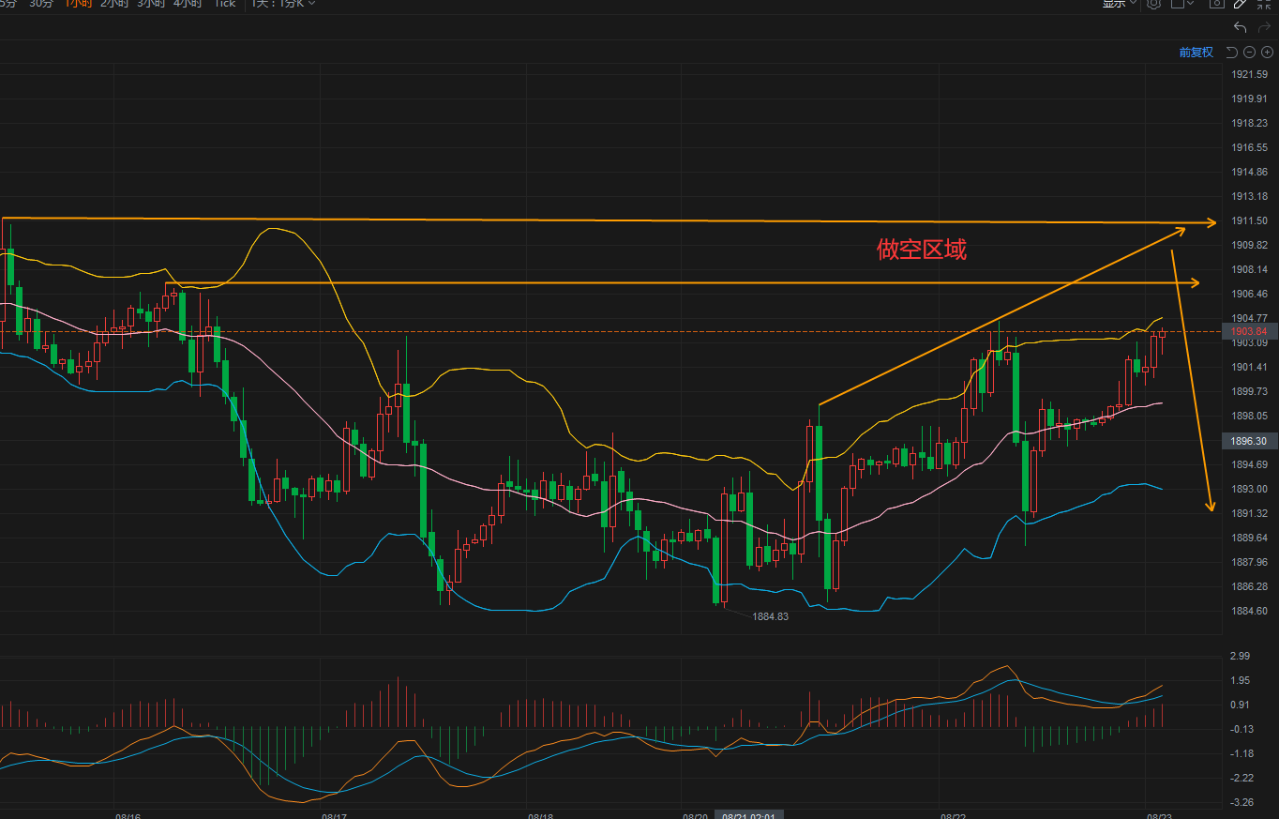Select the 4小时 timeframe

click(187, 4)
